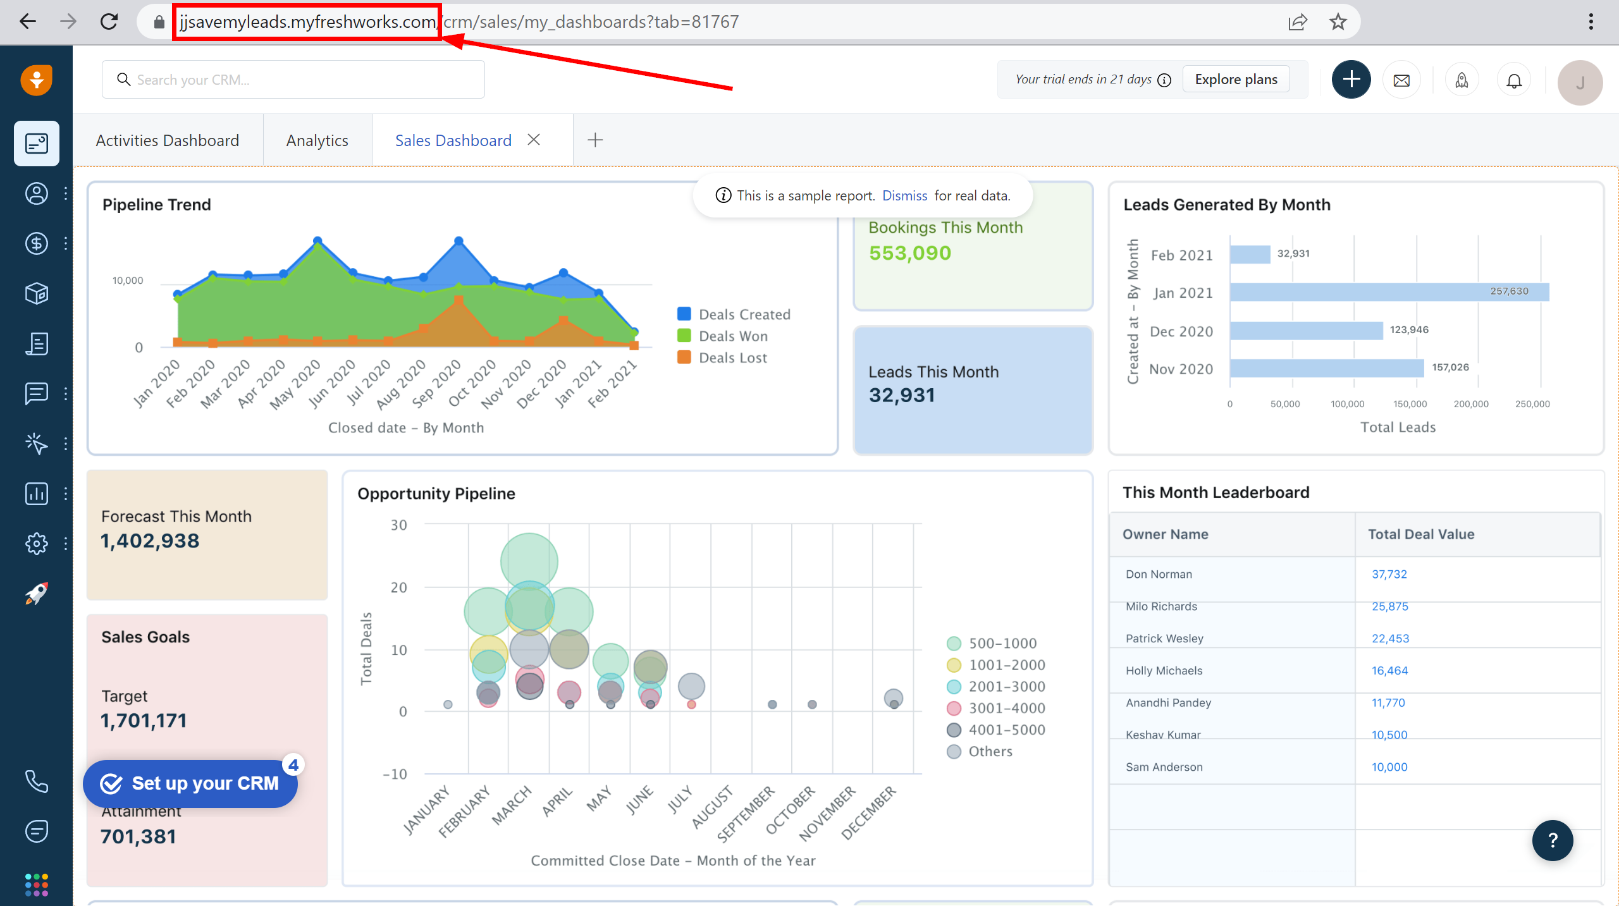The height and width of the screenshot is (906, 1619).
Task: Open the J profile avatar
Action: (1580, 82)
